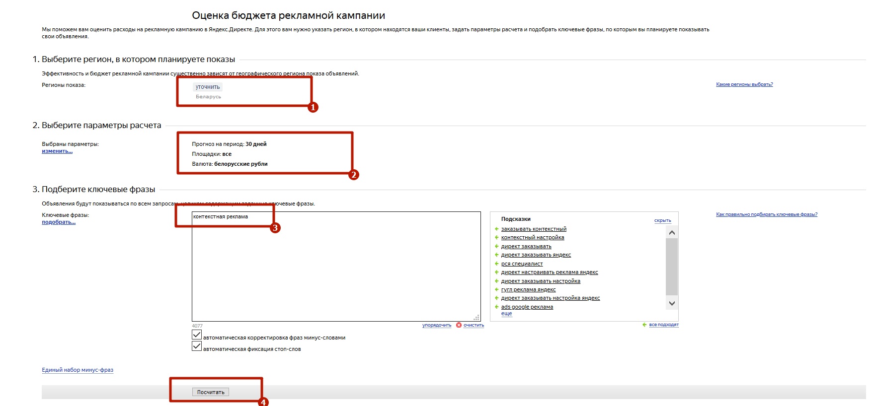Viewport: 874px width, 406px height.
Task: Click the suggestions list scroll up arrow
Action: point(672,233)
